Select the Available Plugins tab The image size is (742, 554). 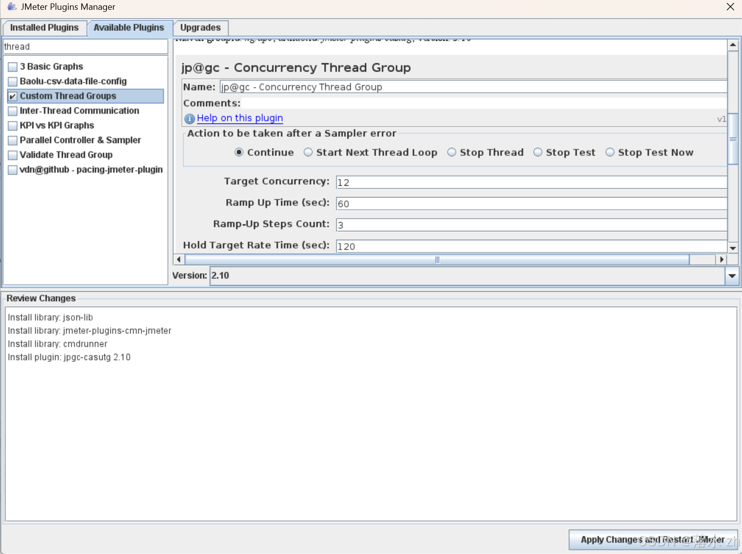129,27
